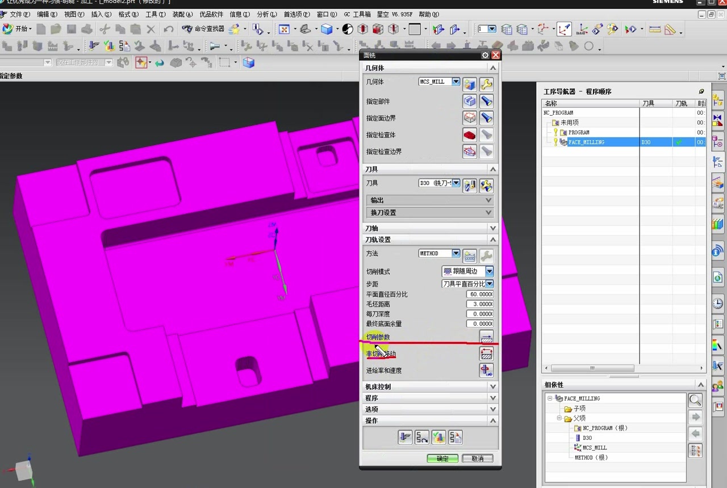Create new method next to METHOD dropdown
727x488 pixels.
(x=470, y=256)
